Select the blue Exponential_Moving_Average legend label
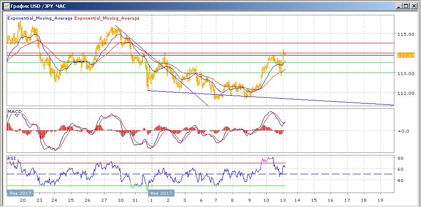The height and width of the screenshot is (207, 421). 40,18
